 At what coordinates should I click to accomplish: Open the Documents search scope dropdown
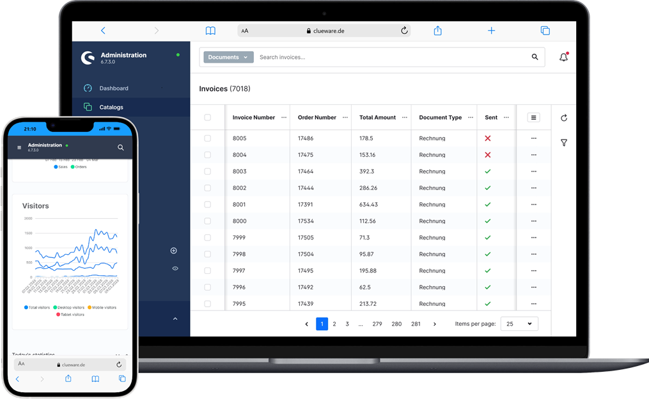coord(228,57)
